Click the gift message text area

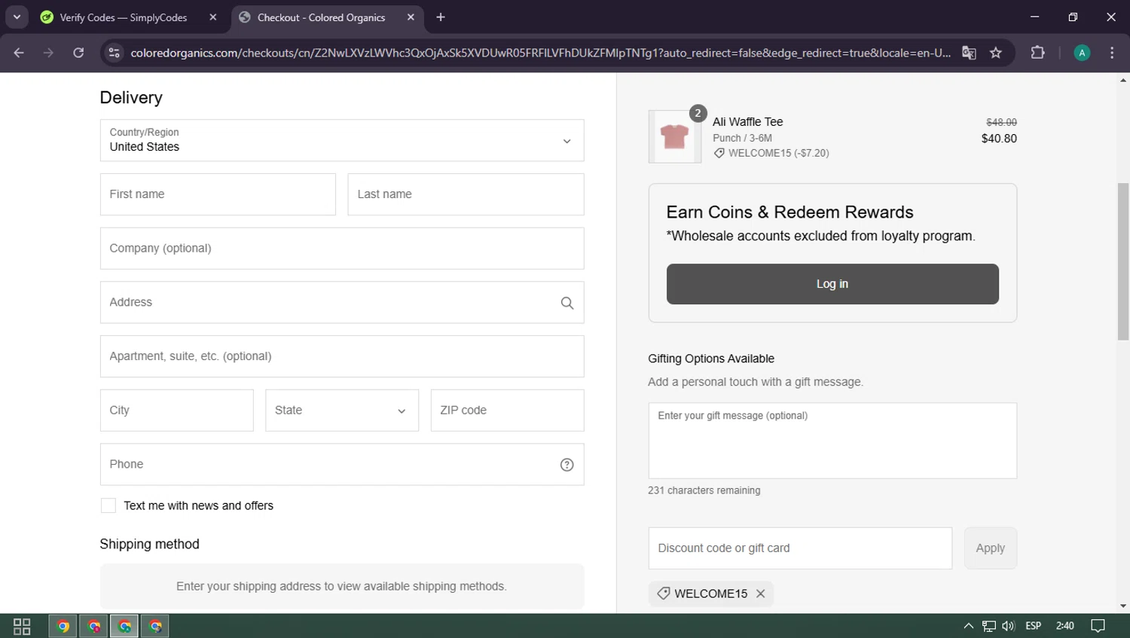832,441
